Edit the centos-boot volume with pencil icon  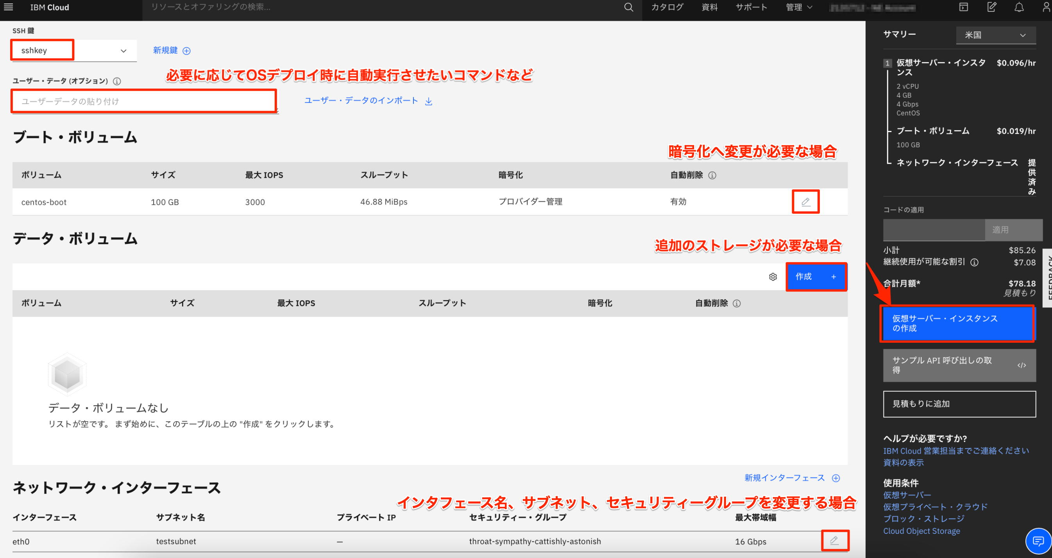[805, 202]
